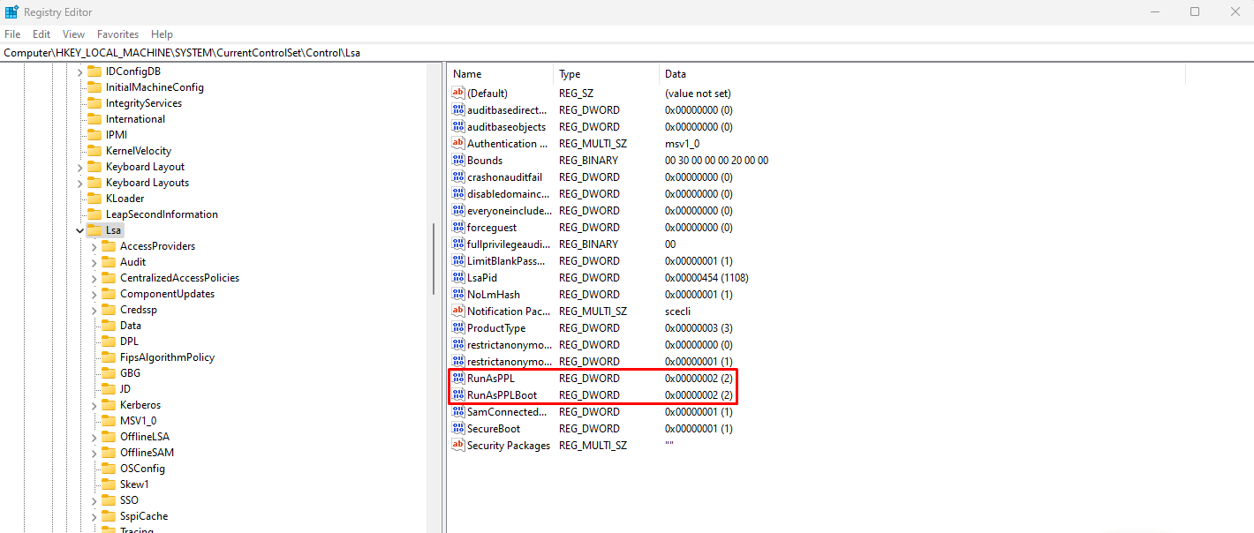Expand the Keyboard Layout key
This screenshot has width=1254, height=533.
pyautogui.click(x=79, y=167)
